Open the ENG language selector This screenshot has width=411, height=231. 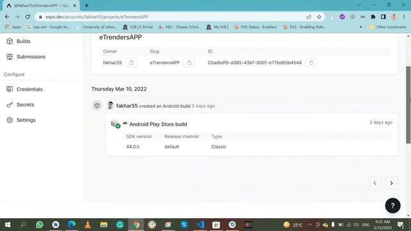click(x=365, y=225)
